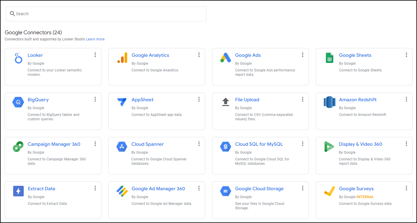Open File Upload card's three-dot menu
This screenshot has height=223, width=417.
point(303,99)
